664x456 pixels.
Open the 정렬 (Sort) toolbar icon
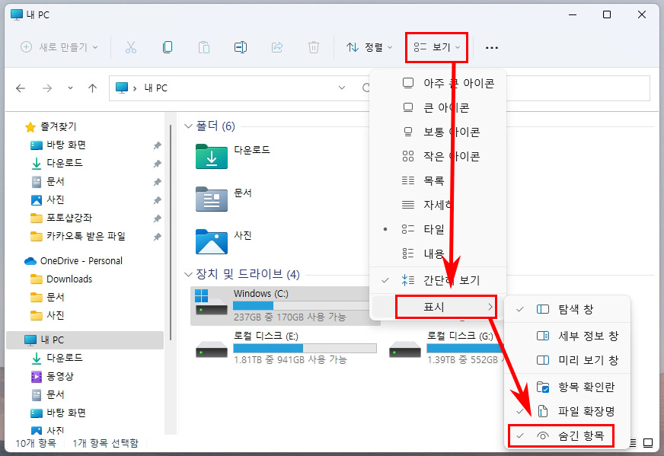click(x=369, y=47)
